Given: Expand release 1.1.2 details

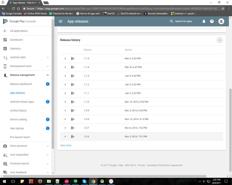Looking at the screenshot, I should 65,85.
